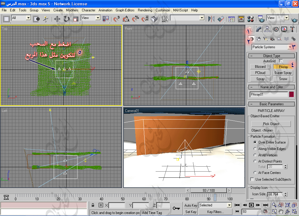This screenshot has width=299, height=216.
Task: Toggle the 3D Snap tool
Action: pos(116,19)
